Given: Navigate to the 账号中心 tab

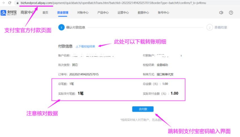Looking at the screenshot, I should [164, 13].
